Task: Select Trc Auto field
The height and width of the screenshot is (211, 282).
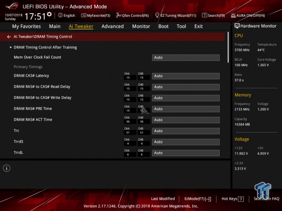Action: pyautogui.click(x=186, y=131)
